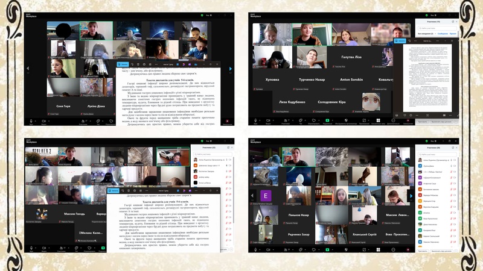Expand audio options caret in bottom-right toolbar

point(260,249)
